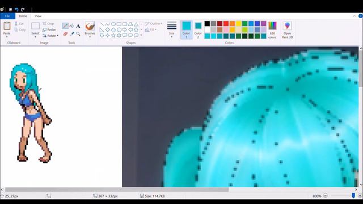Click the Redo arrow
363x204 pixels.
click(23, 10)
